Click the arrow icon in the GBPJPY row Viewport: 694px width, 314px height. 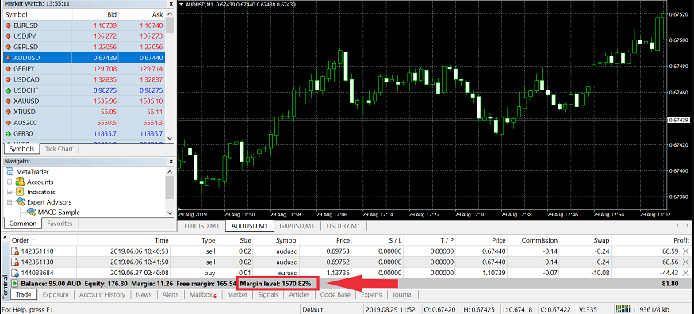[x=8, y=68]
